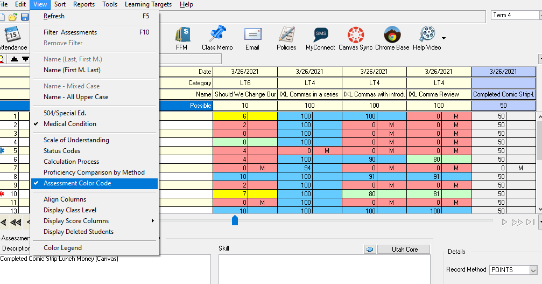Open the View menu
This screenshot has height=284, width=542.
coord(40,4)
